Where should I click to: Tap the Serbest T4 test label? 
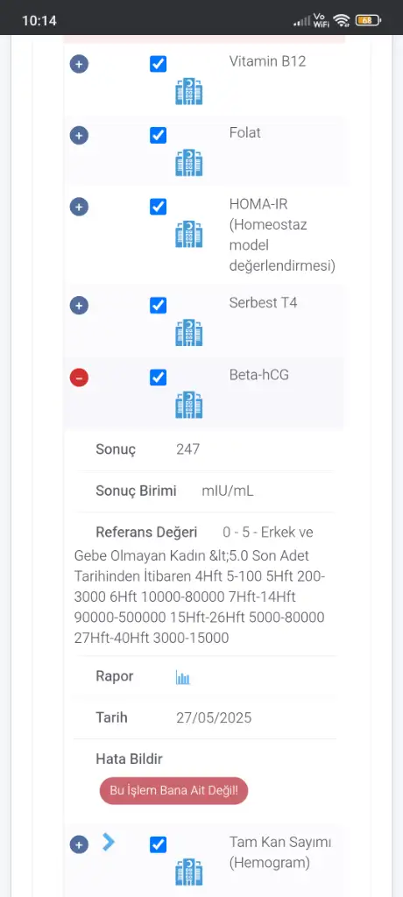(264, 302)
